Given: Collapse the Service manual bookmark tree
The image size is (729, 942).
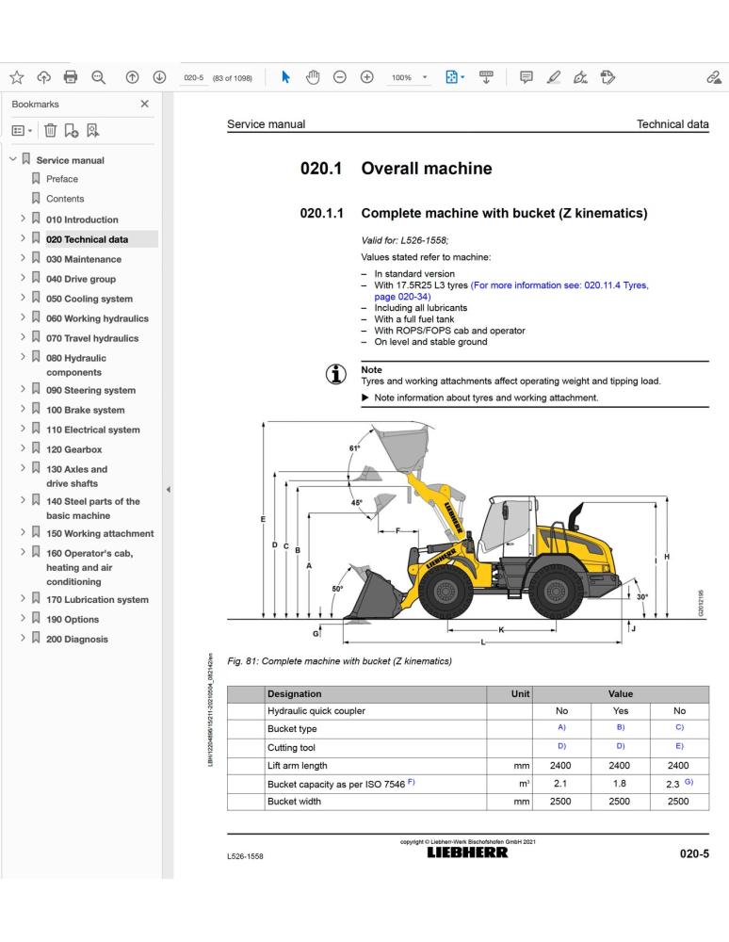Looking at the screenshot, I should point(12,159).
